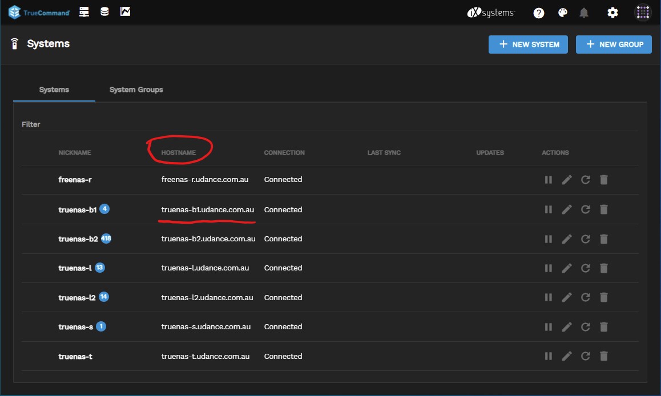Pause connection for truenas-s
661x396 pixels.
click(x=549, y=327)
